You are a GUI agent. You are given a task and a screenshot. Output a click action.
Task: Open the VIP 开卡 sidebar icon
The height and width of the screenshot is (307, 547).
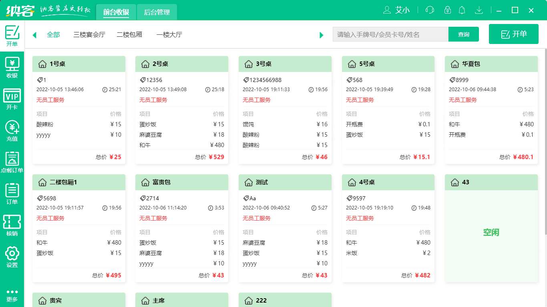pyautogui.click(x=12, y=100)
